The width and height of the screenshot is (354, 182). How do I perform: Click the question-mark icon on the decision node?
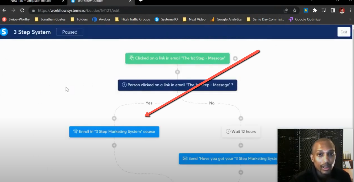(x=124, y=85)
